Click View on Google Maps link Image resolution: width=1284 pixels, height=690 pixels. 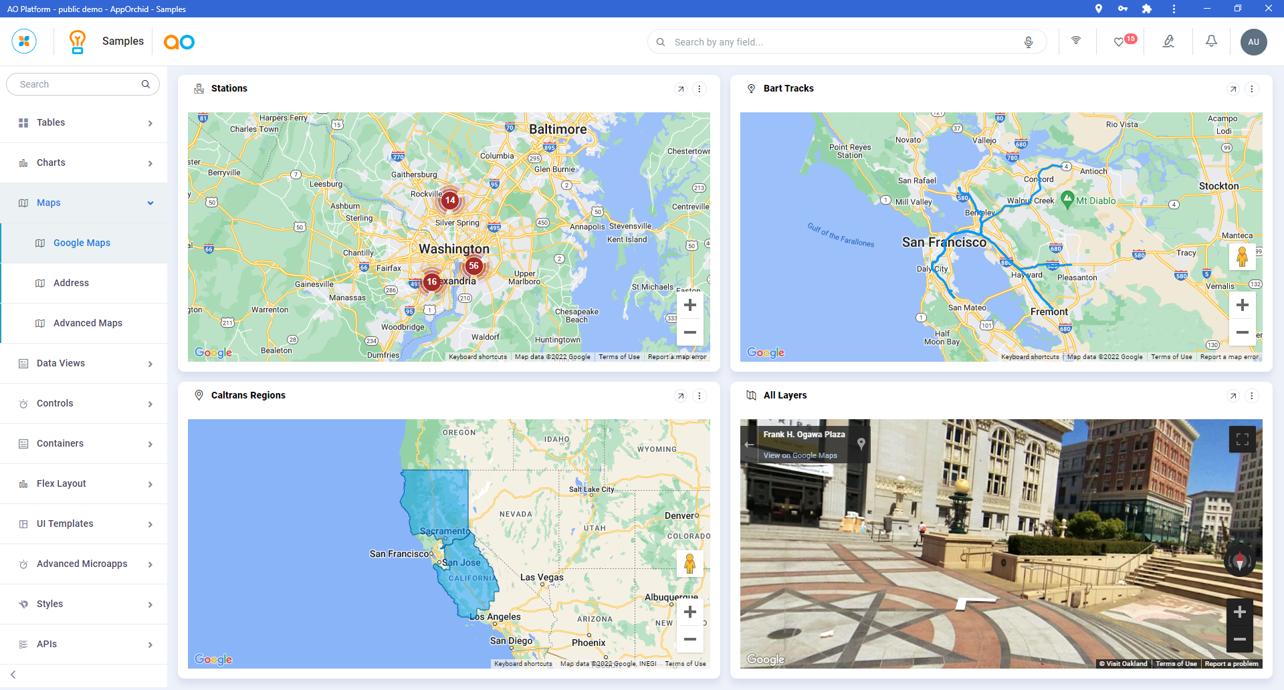(800, 455)
